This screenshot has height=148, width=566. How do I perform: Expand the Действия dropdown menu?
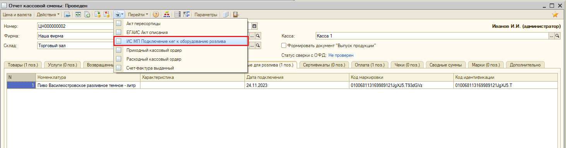click(x=48, y=15)
